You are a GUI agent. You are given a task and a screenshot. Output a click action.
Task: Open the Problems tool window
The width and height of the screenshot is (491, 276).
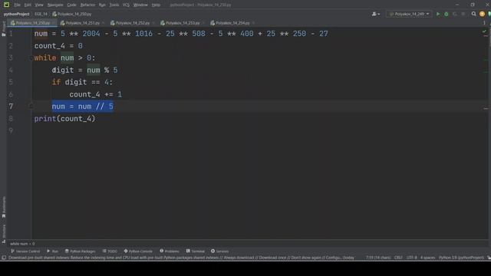170,251
